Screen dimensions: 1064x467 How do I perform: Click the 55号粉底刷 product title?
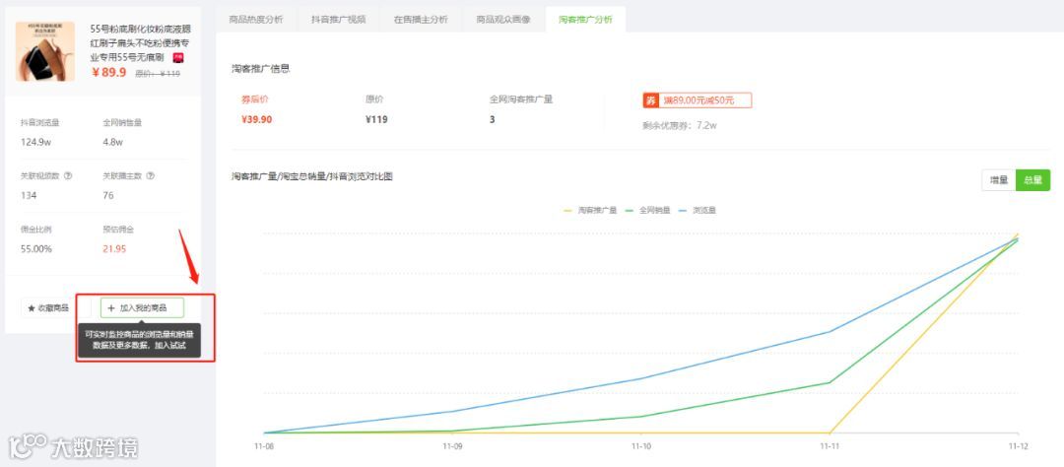(141, 43)
